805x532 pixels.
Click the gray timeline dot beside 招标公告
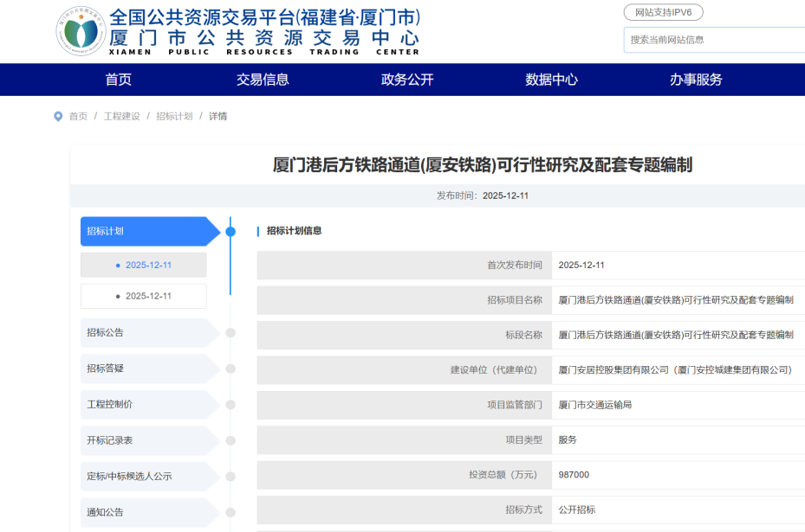point(230,332)
